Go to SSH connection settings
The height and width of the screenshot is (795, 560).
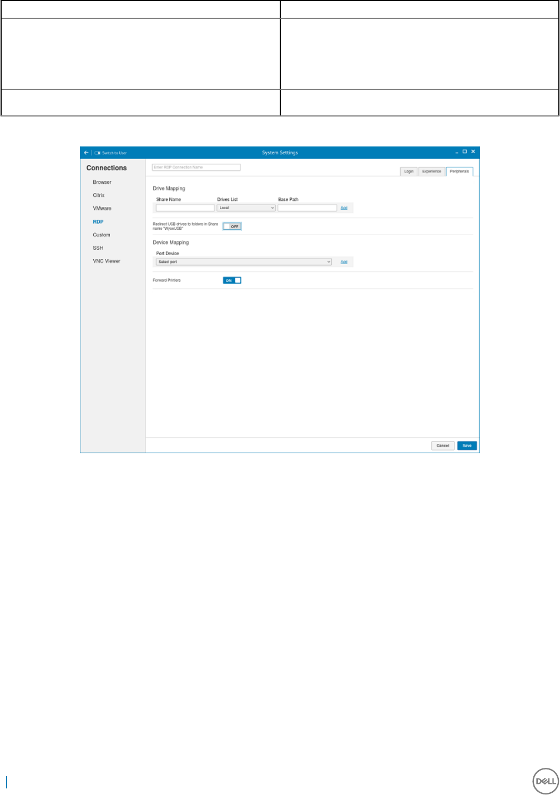pos(98,248)
